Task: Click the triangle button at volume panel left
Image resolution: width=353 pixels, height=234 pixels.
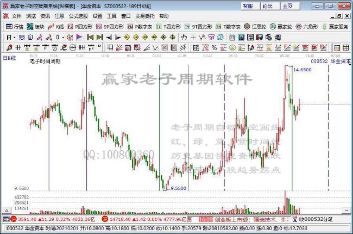Action: (7, 210)
